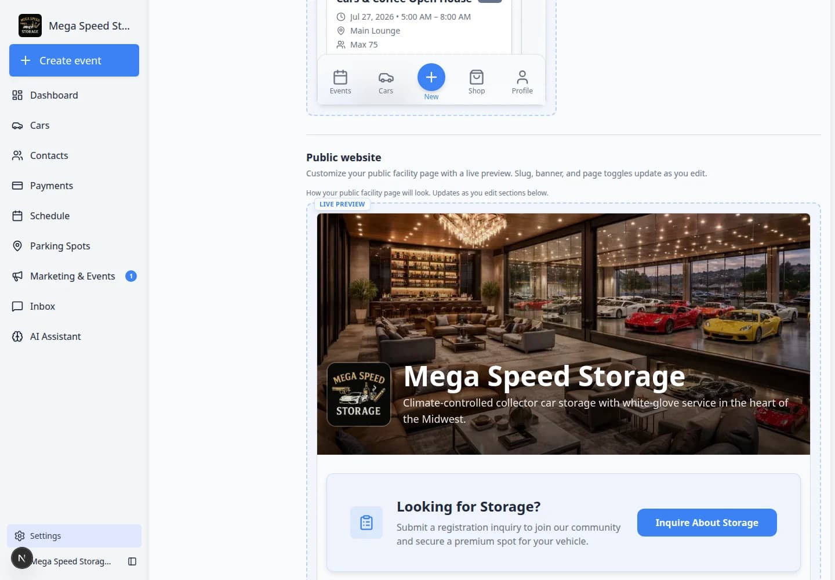Collapse the sidebar panel toggle icon
Image resolution: width=835 pixels, height=580 pixels.
(132, 561)
